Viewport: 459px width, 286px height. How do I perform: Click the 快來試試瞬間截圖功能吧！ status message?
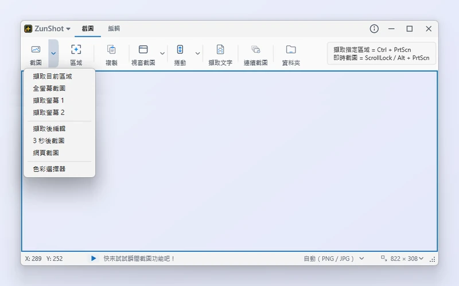click(139, 258)
